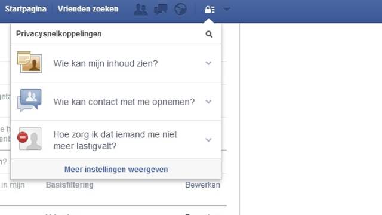Toggle the privacy shortcuts lock icon

point(210,10)
